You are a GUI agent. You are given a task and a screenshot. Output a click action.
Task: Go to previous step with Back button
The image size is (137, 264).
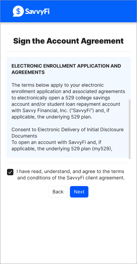click(x=58, y=191)
